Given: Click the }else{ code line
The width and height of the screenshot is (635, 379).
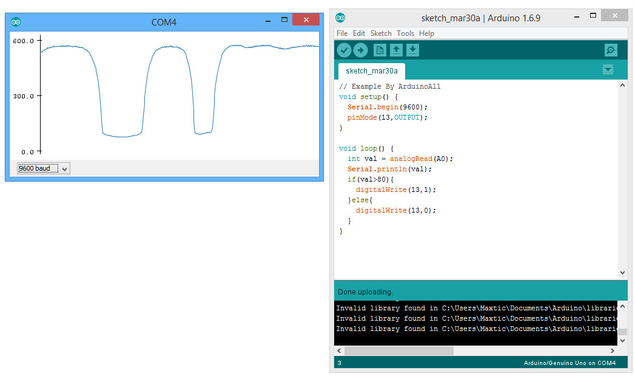Looking at the screenshot, I should [x=360, y=200].
